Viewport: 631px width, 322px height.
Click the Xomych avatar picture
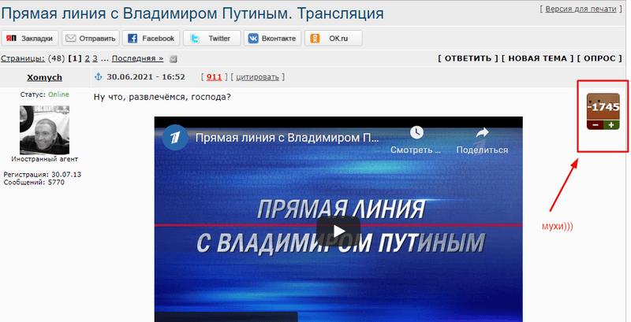pos(44,130)
